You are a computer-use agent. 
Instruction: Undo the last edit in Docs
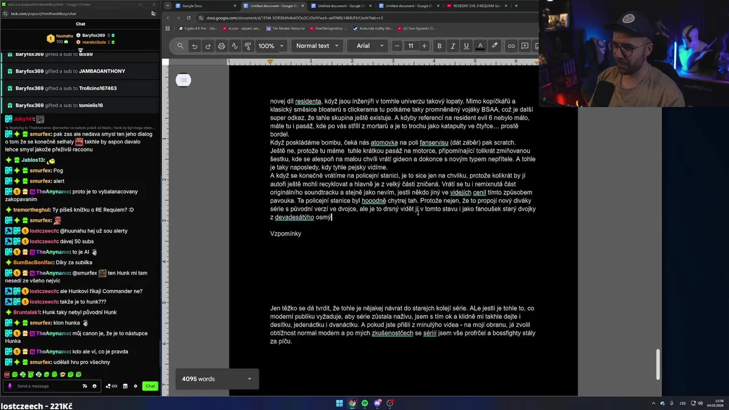(195, 46)
